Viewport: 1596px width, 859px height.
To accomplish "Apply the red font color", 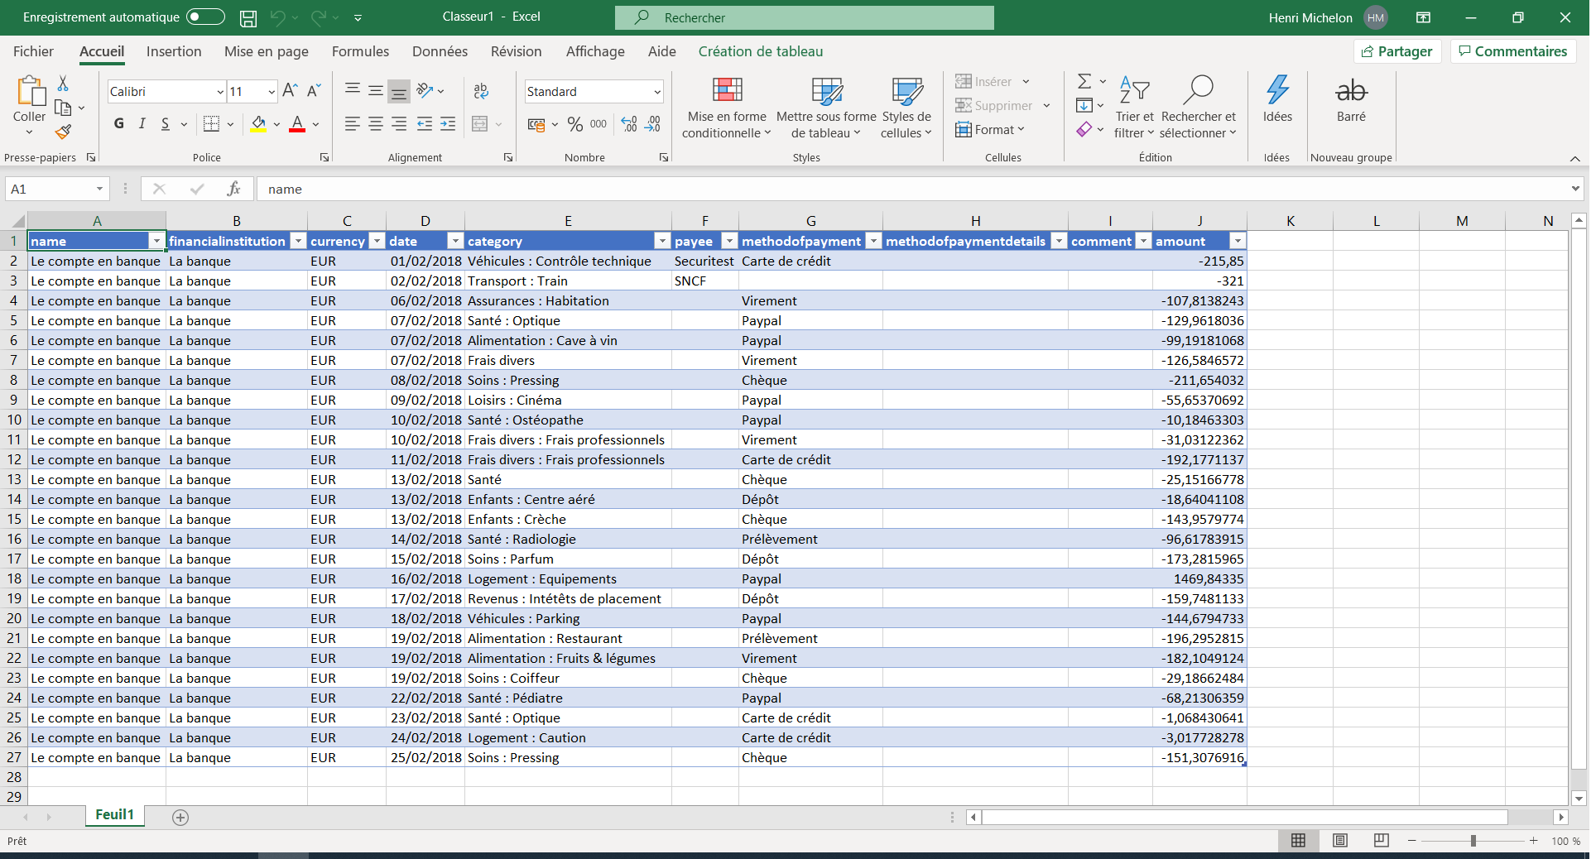I will point(297,124).
